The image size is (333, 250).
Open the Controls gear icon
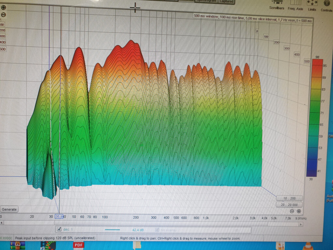(327, 3)
